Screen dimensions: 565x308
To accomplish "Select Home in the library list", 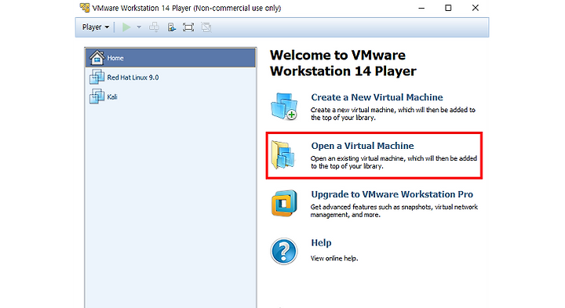I will pyautogui.click(x=170, y=57).
